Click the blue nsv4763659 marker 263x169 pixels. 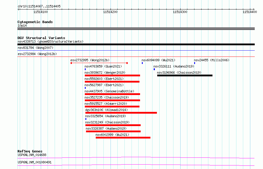click(x=85, y=69)
